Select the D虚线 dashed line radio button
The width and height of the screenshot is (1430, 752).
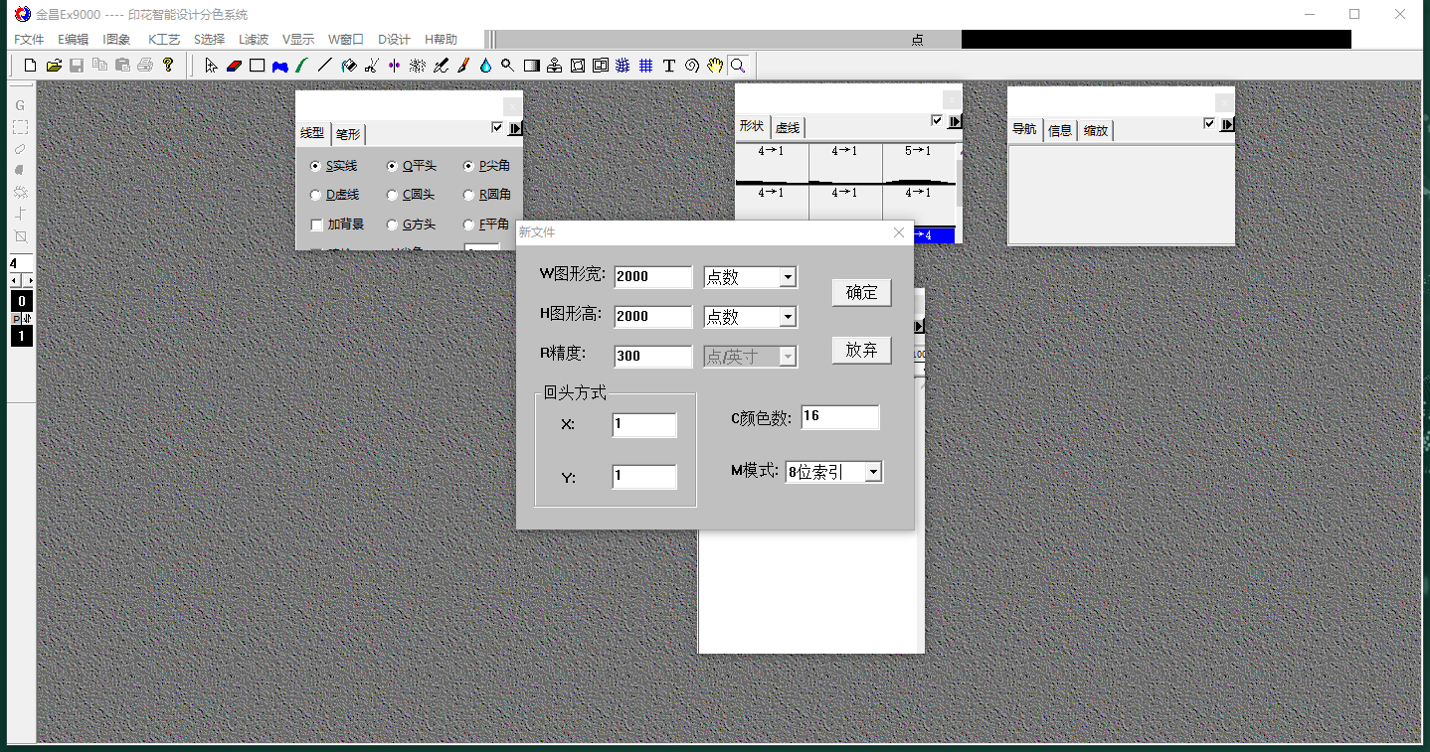pos(316,196)
